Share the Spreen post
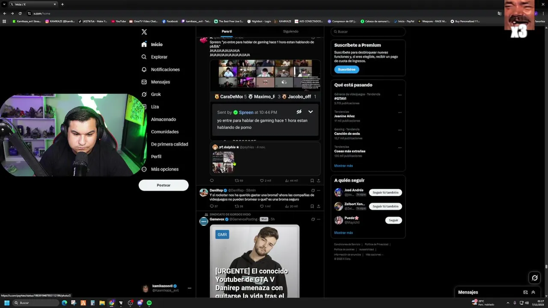This screenshot has width=548, height=308. (318, 181)
